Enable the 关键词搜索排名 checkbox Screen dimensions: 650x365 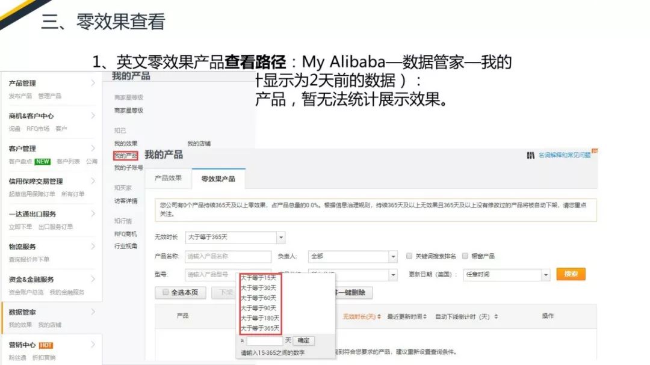tap(409, 256)
